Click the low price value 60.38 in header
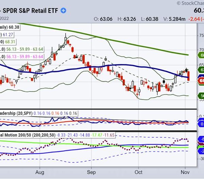The width and height of the screenshot is (204, 179). point(152,19)
